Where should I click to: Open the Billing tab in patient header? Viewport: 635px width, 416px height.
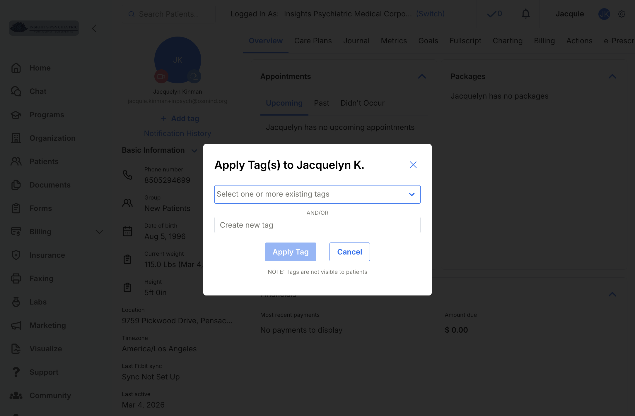coord(544,41)
